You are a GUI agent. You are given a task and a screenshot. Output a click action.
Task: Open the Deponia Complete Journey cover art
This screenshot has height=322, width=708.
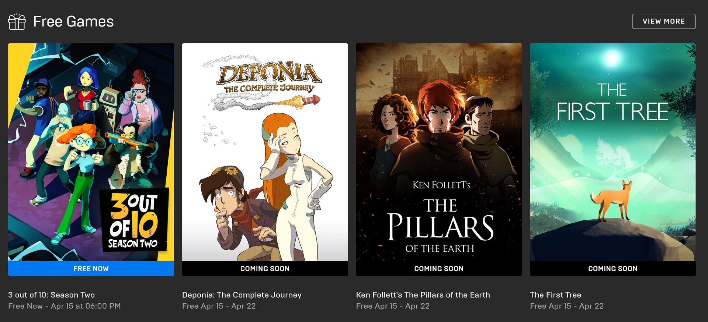pos(265,152)
